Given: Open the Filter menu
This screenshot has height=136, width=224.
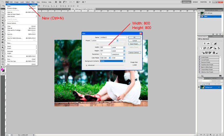Looking at the screenshot, I should (x=33, y=2).
